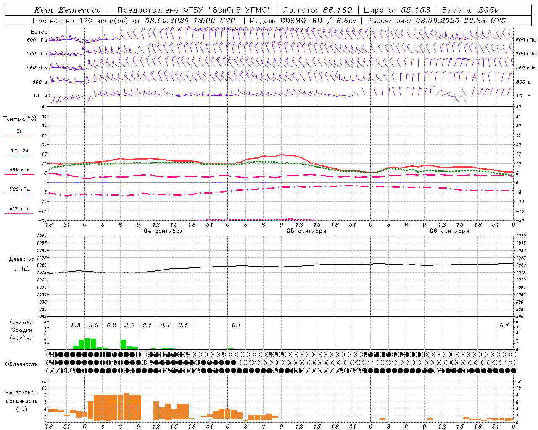The width and height of the screenshot is (538, 430).
Task: Click the 2м temperature legend line sample
Action: click(20, 136)
